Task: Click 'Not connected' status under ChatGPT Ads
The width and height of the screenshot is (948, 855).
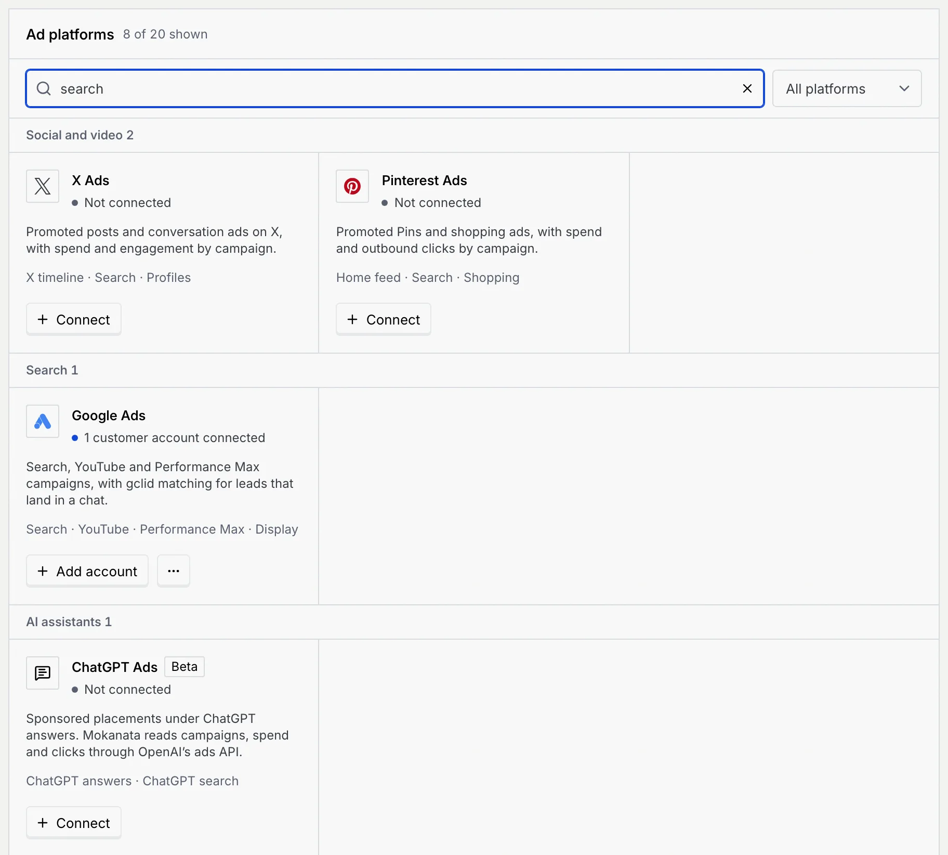Action: pyautogui.click(x=128, y=690)
